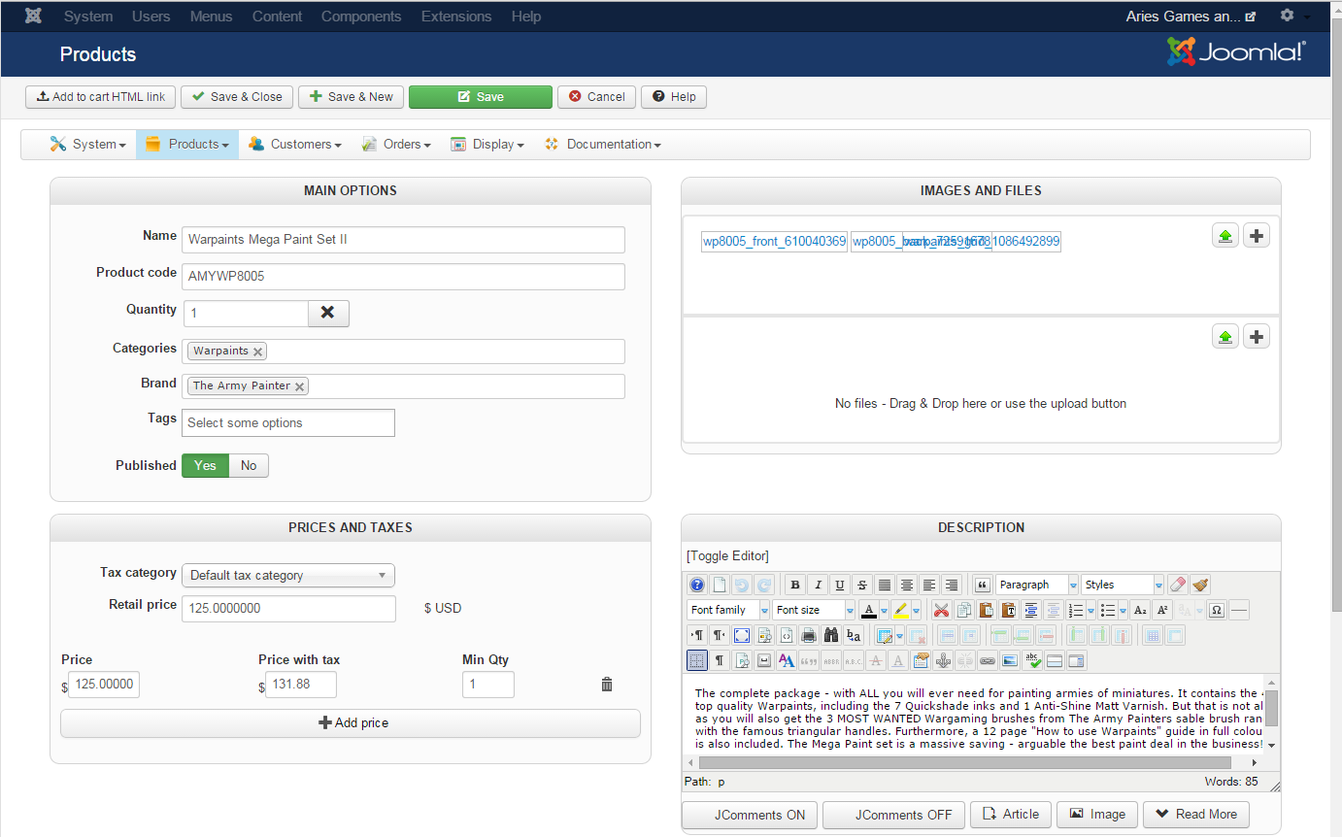Open the Font family dropdown
Viewport: 1342px width, 837px height.
728,610
